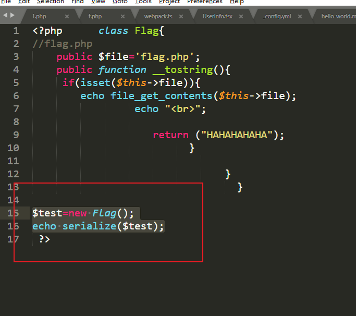Open the Find menu

click(x=78, y=2)
